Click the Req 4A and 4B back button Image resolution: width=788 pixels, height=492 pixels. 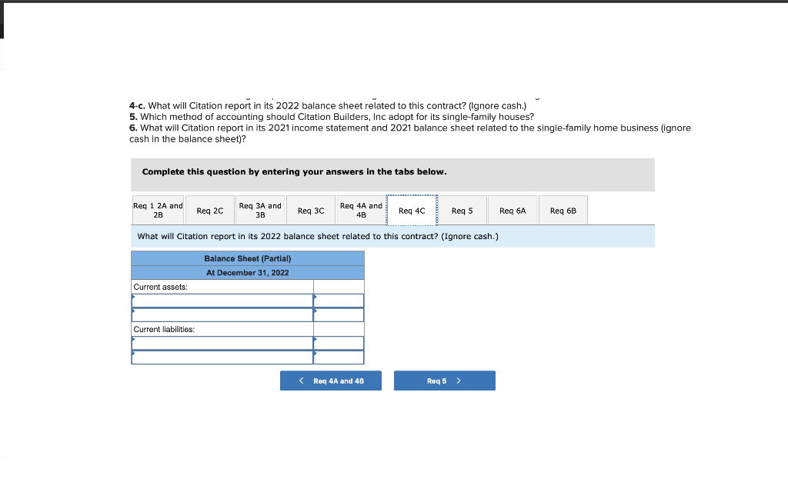pos(331,380)
